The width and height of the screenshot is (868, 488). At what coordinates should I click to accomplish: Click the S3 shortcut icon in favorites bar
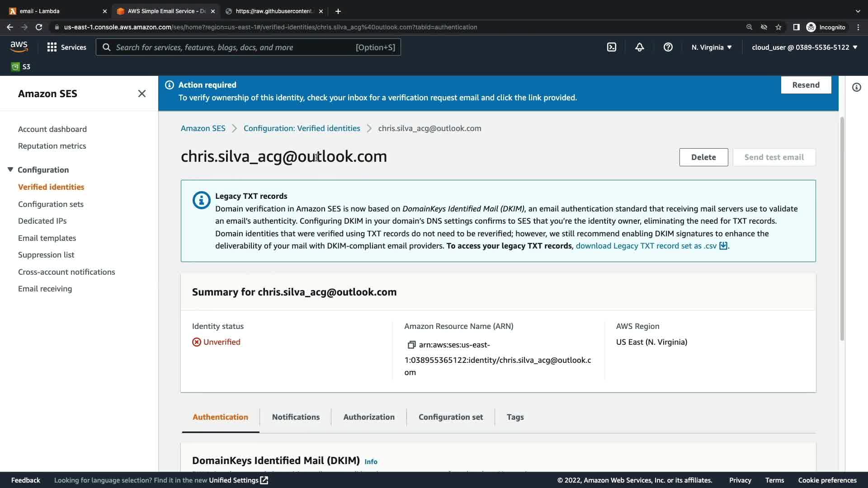click(x=15, y=67)
